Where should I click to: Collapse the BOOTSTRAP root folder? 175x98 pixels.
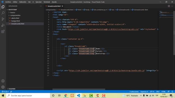(13, 10)
